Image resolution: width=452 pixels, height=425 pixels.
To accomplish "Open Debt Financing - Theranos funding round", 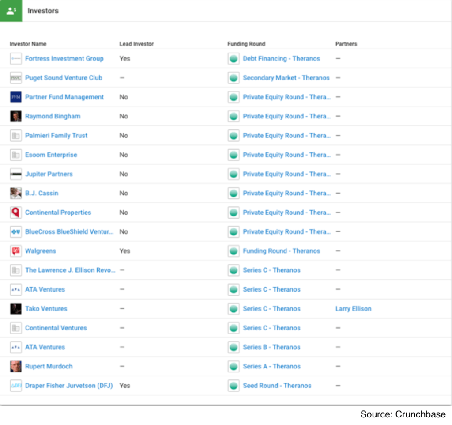I will pyautogui.click(x=281, y=59).
